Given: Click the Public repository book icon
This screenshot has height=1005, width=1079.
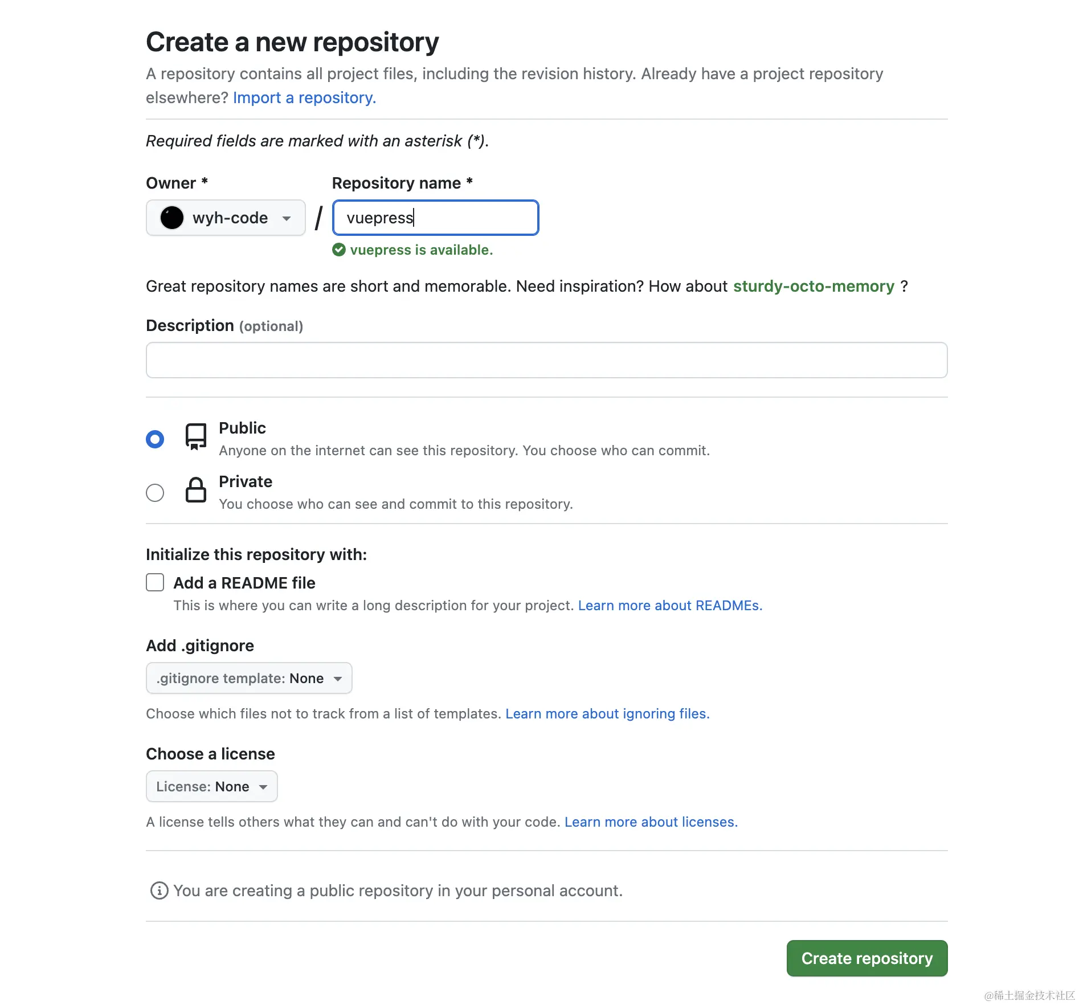Looking at the screenshot, I should coord(196,437).
